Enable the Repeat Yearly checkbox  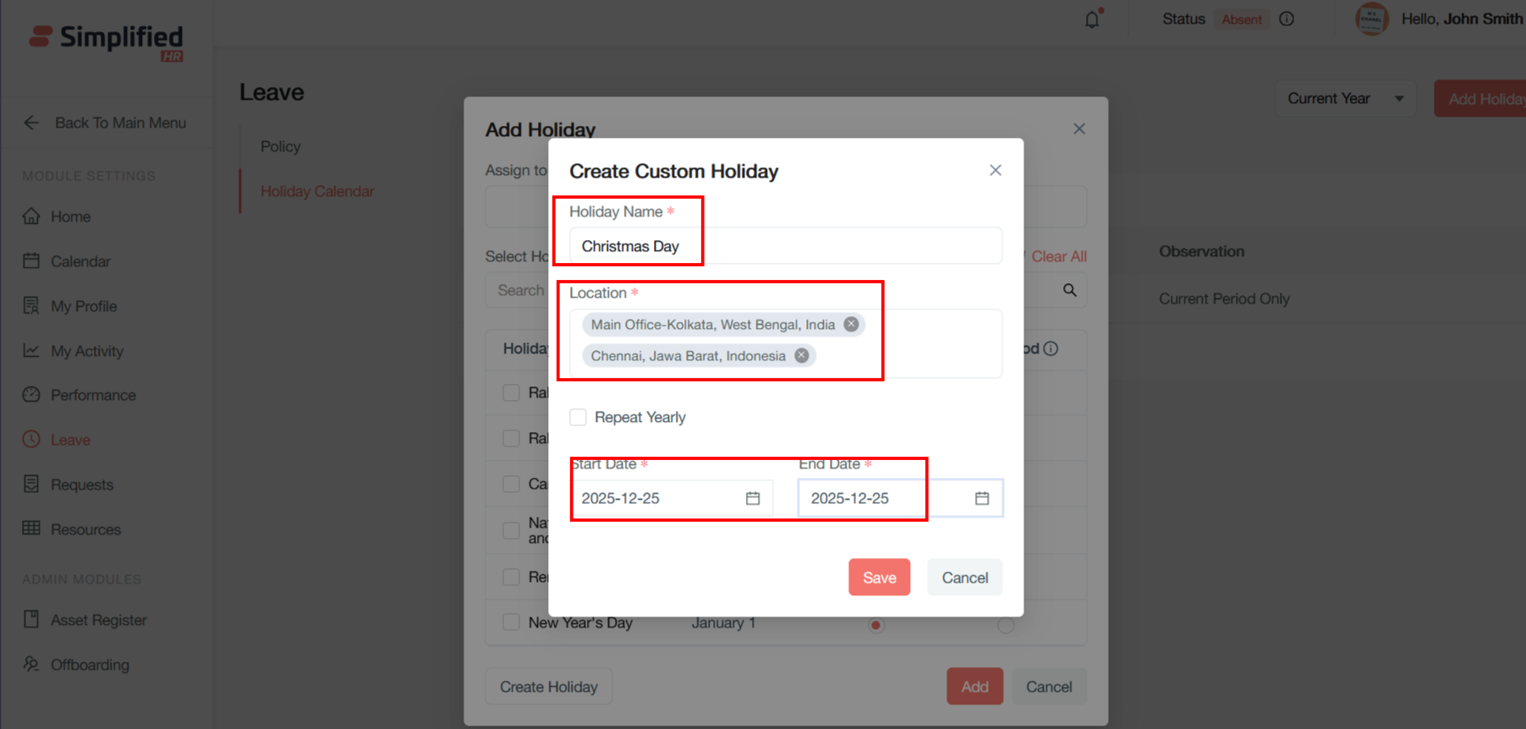pos(579,417)
